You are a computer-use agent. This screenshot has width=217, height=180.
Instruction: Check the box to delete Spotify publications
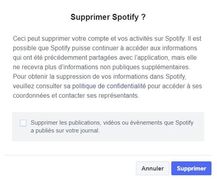coord(23,123)
